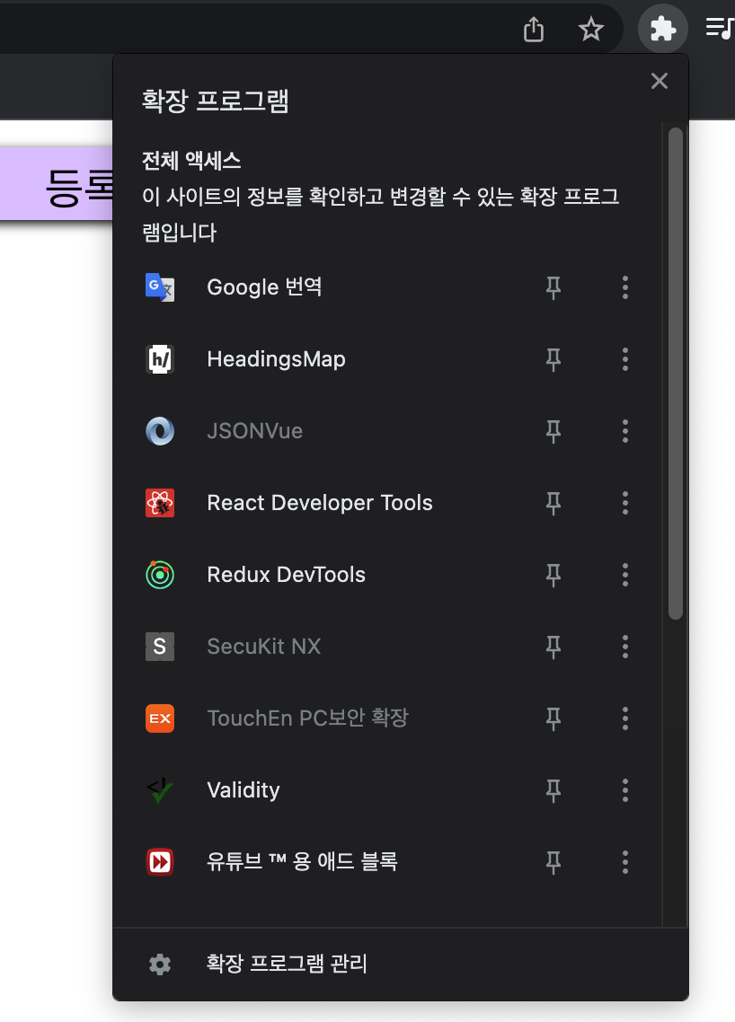The height and width of the screenshot is (1022, 735).
Task: Pin HeadingsMap to the toolbar
Action: [553, 359]
